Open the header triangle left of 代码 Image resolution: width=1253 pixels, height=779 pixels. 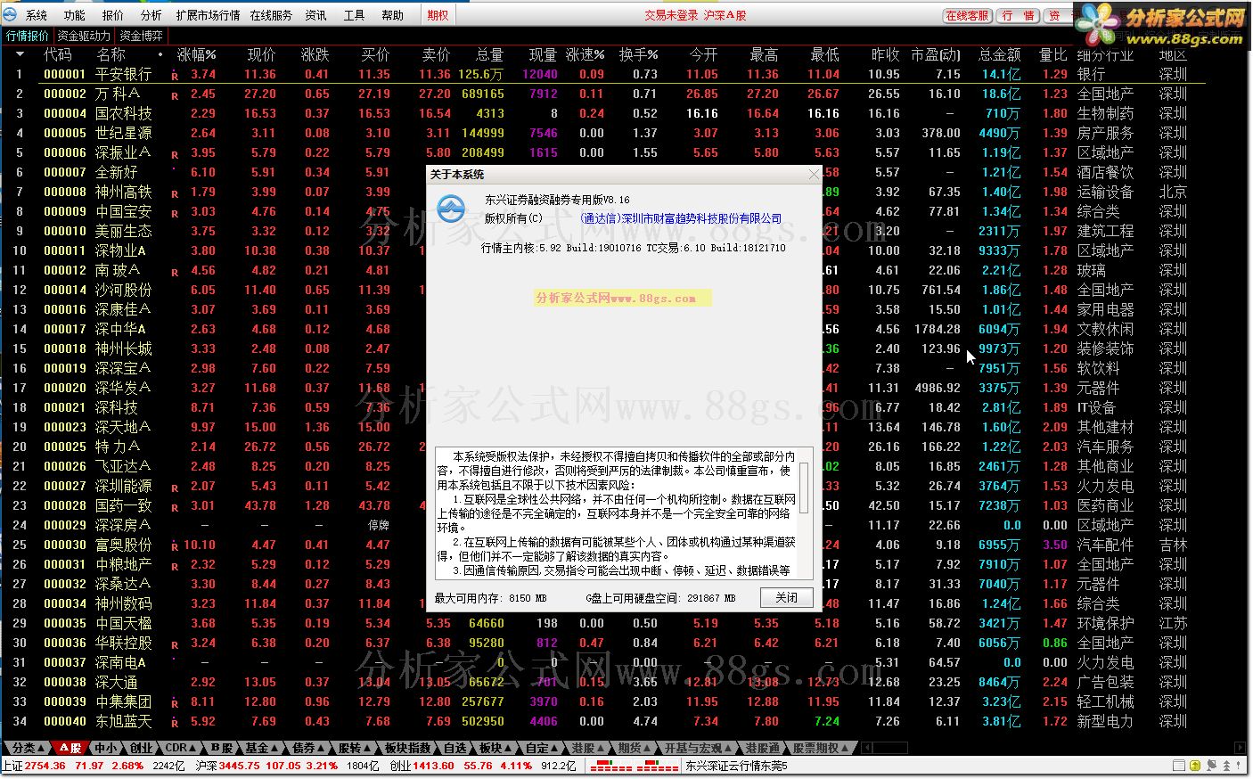(x=20, y=54)
